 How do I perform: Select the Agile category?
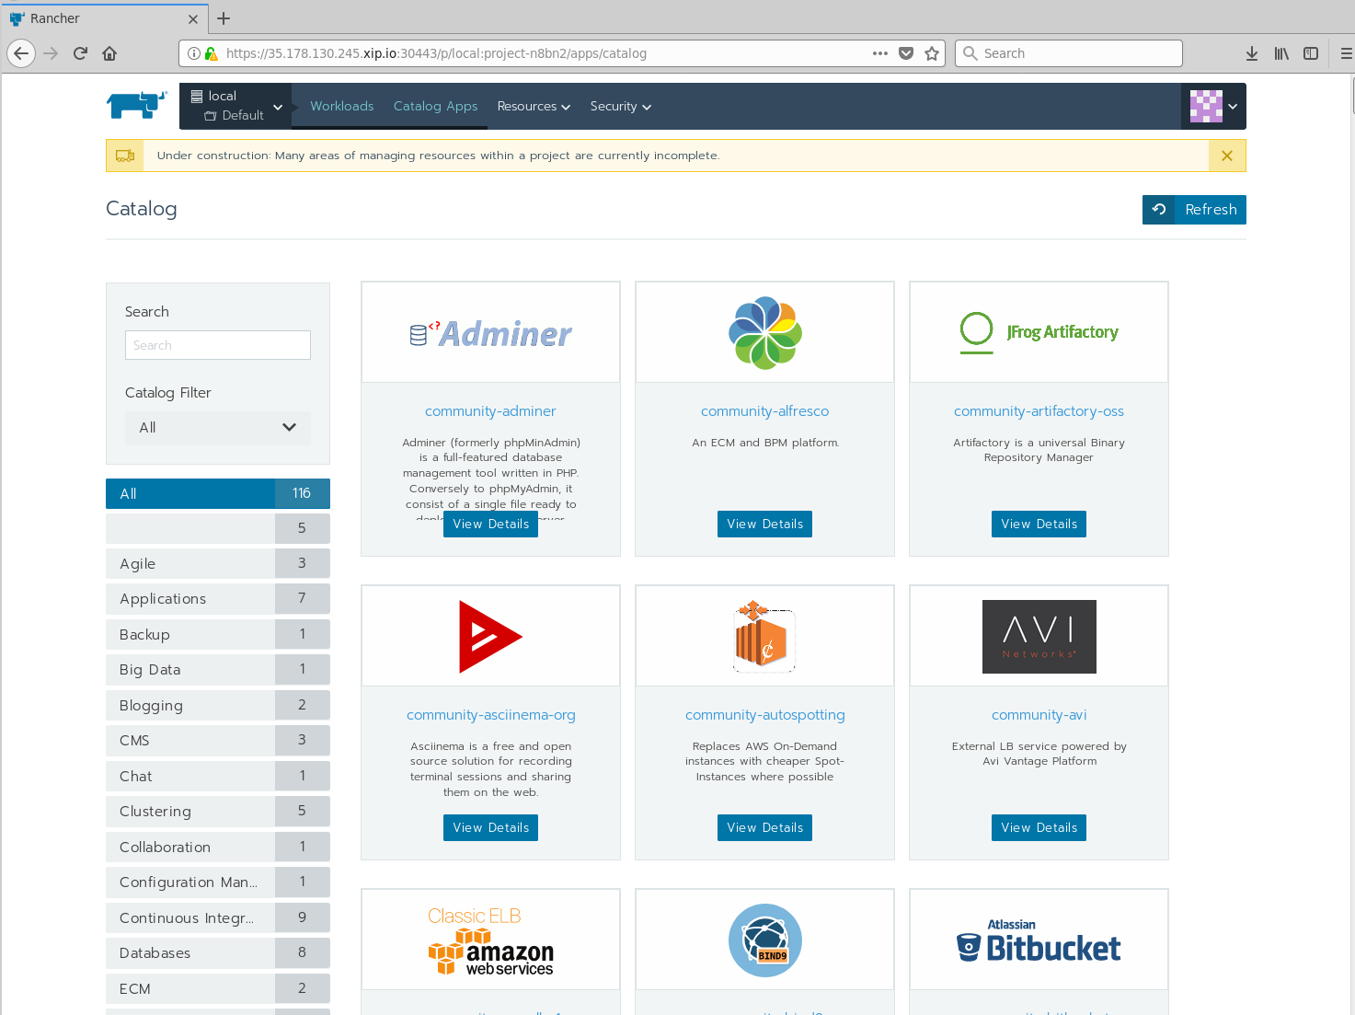[x=218, y=563]
